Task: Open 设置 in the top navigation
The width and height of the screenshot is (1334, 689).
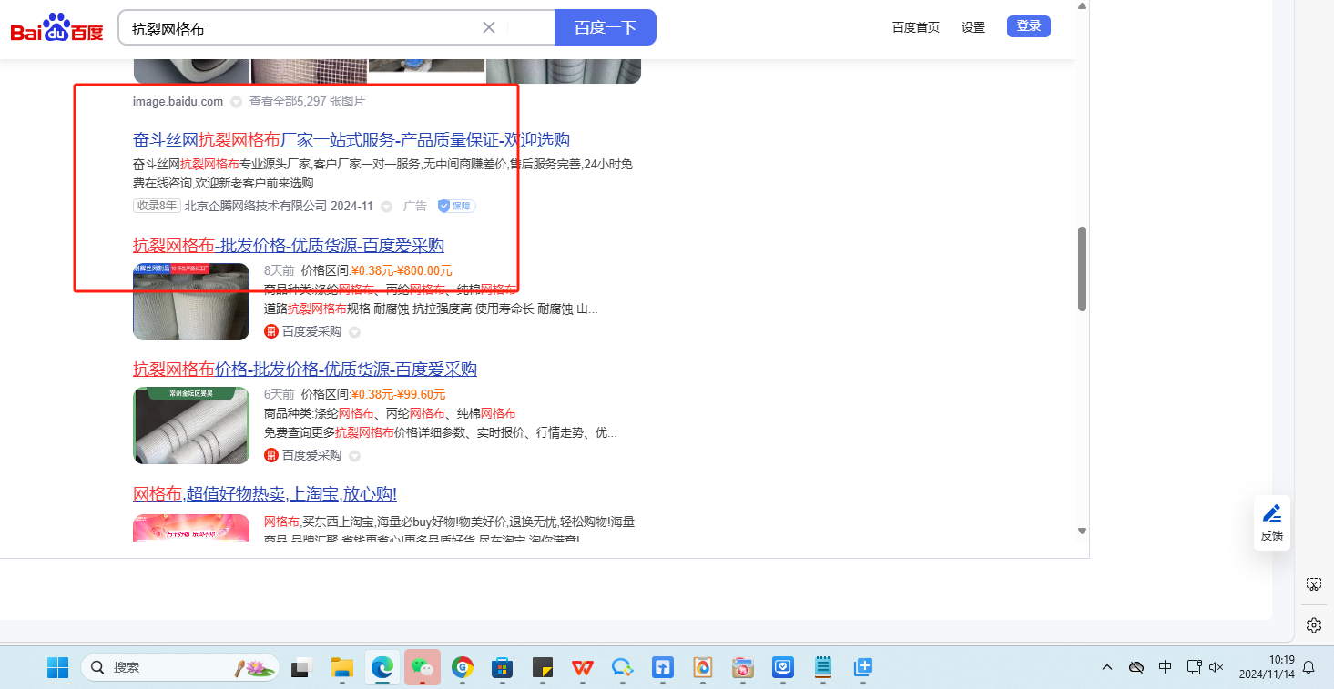Action: [x=973, y=27]
